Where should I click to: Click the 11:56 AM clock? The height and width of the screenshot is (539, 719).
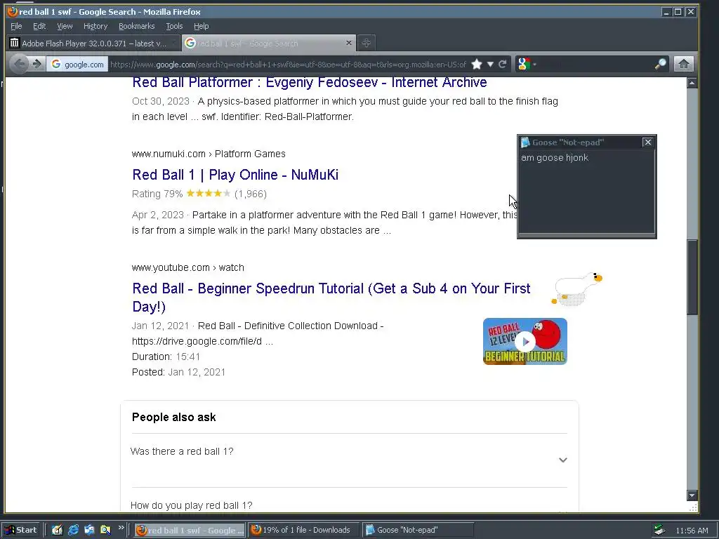(692, 531)
